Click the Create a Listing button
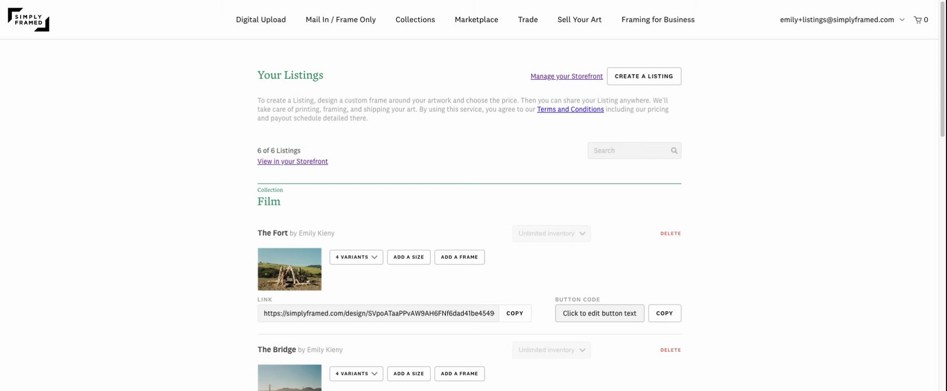The image size is (947, 391). tap(643, 77)
